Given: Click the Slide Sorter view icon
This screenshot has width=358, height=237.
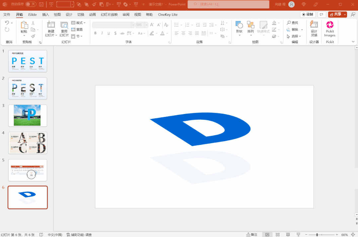Looking at the screenshot, I should [x=278, y=234].
